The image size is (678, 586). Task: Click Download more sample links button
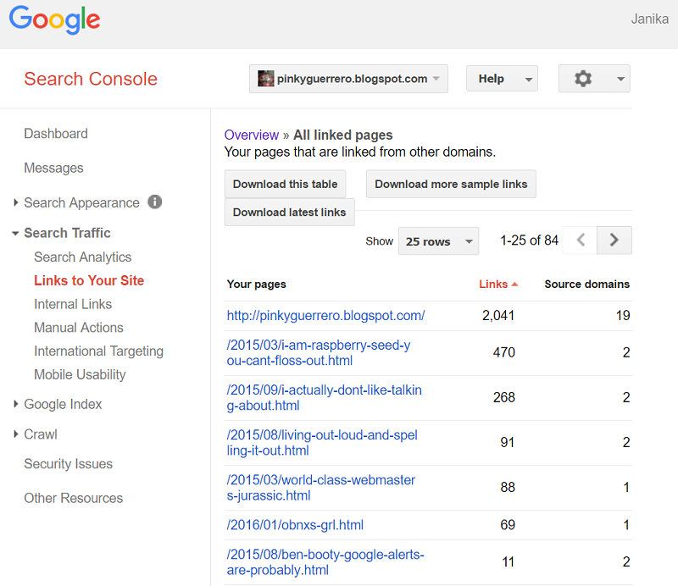pyautogui.click(x=451, y=184)
